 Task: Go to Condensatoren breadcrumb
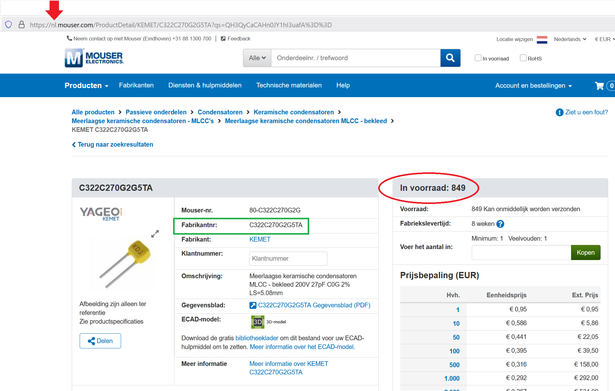[x=220, y=112]
